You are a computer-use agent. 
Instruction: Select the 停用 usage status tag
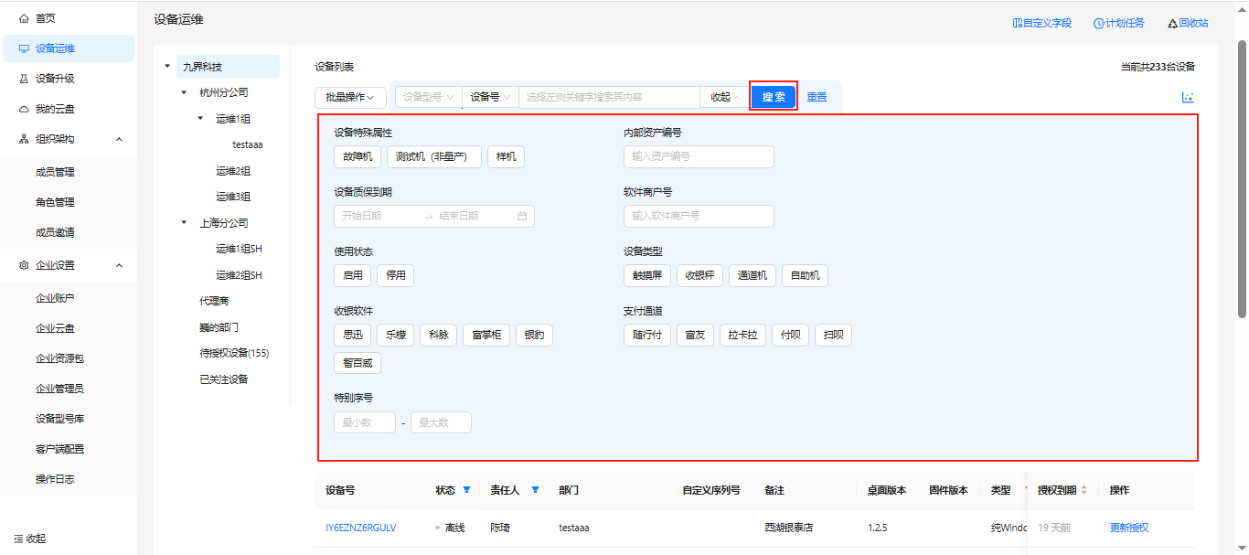click(395, 275)
